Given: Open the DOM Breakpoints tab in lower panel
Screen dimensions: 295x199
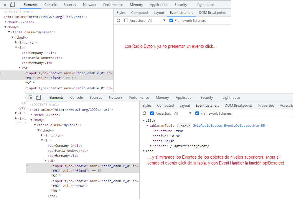Looking at the screenshot, I should (x=238, y=106).
